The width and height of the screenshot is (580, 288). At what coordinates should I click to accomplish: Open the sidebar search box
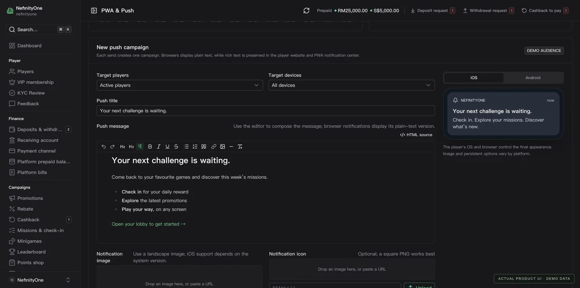pos(40,29)
